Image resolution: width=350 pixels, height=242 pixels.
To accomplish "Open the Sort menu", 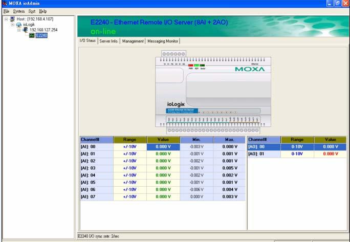I will pos(32,11).
